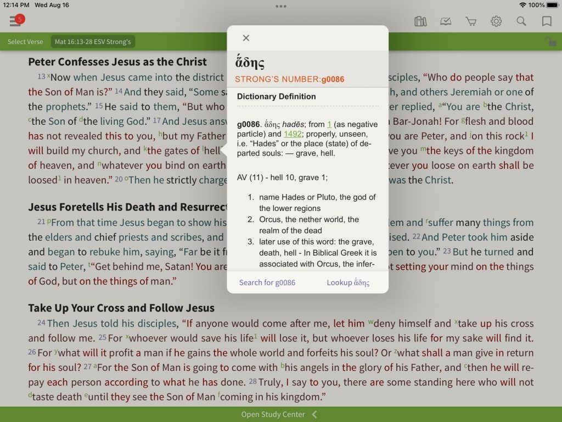
Task: Tap 'STRONG'S NUMBER:g0086' label
Action: (290, 79)
